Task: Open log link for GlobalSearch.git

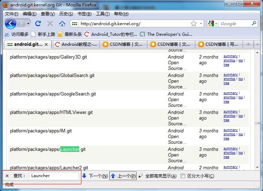Action: coord(241,79)
